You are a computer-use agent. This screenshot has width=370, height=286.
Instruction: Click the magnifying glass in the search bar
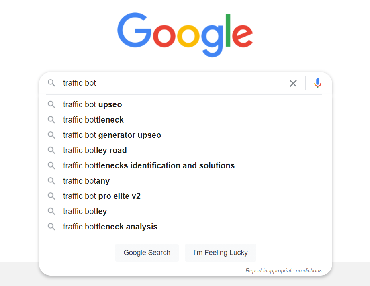51,83
